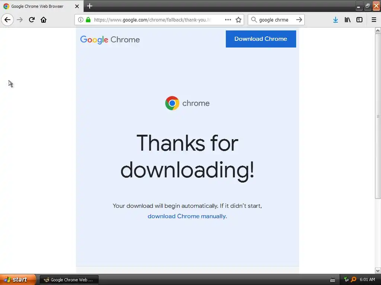
Task: Show site information icon in address bar
Action: 81,20
